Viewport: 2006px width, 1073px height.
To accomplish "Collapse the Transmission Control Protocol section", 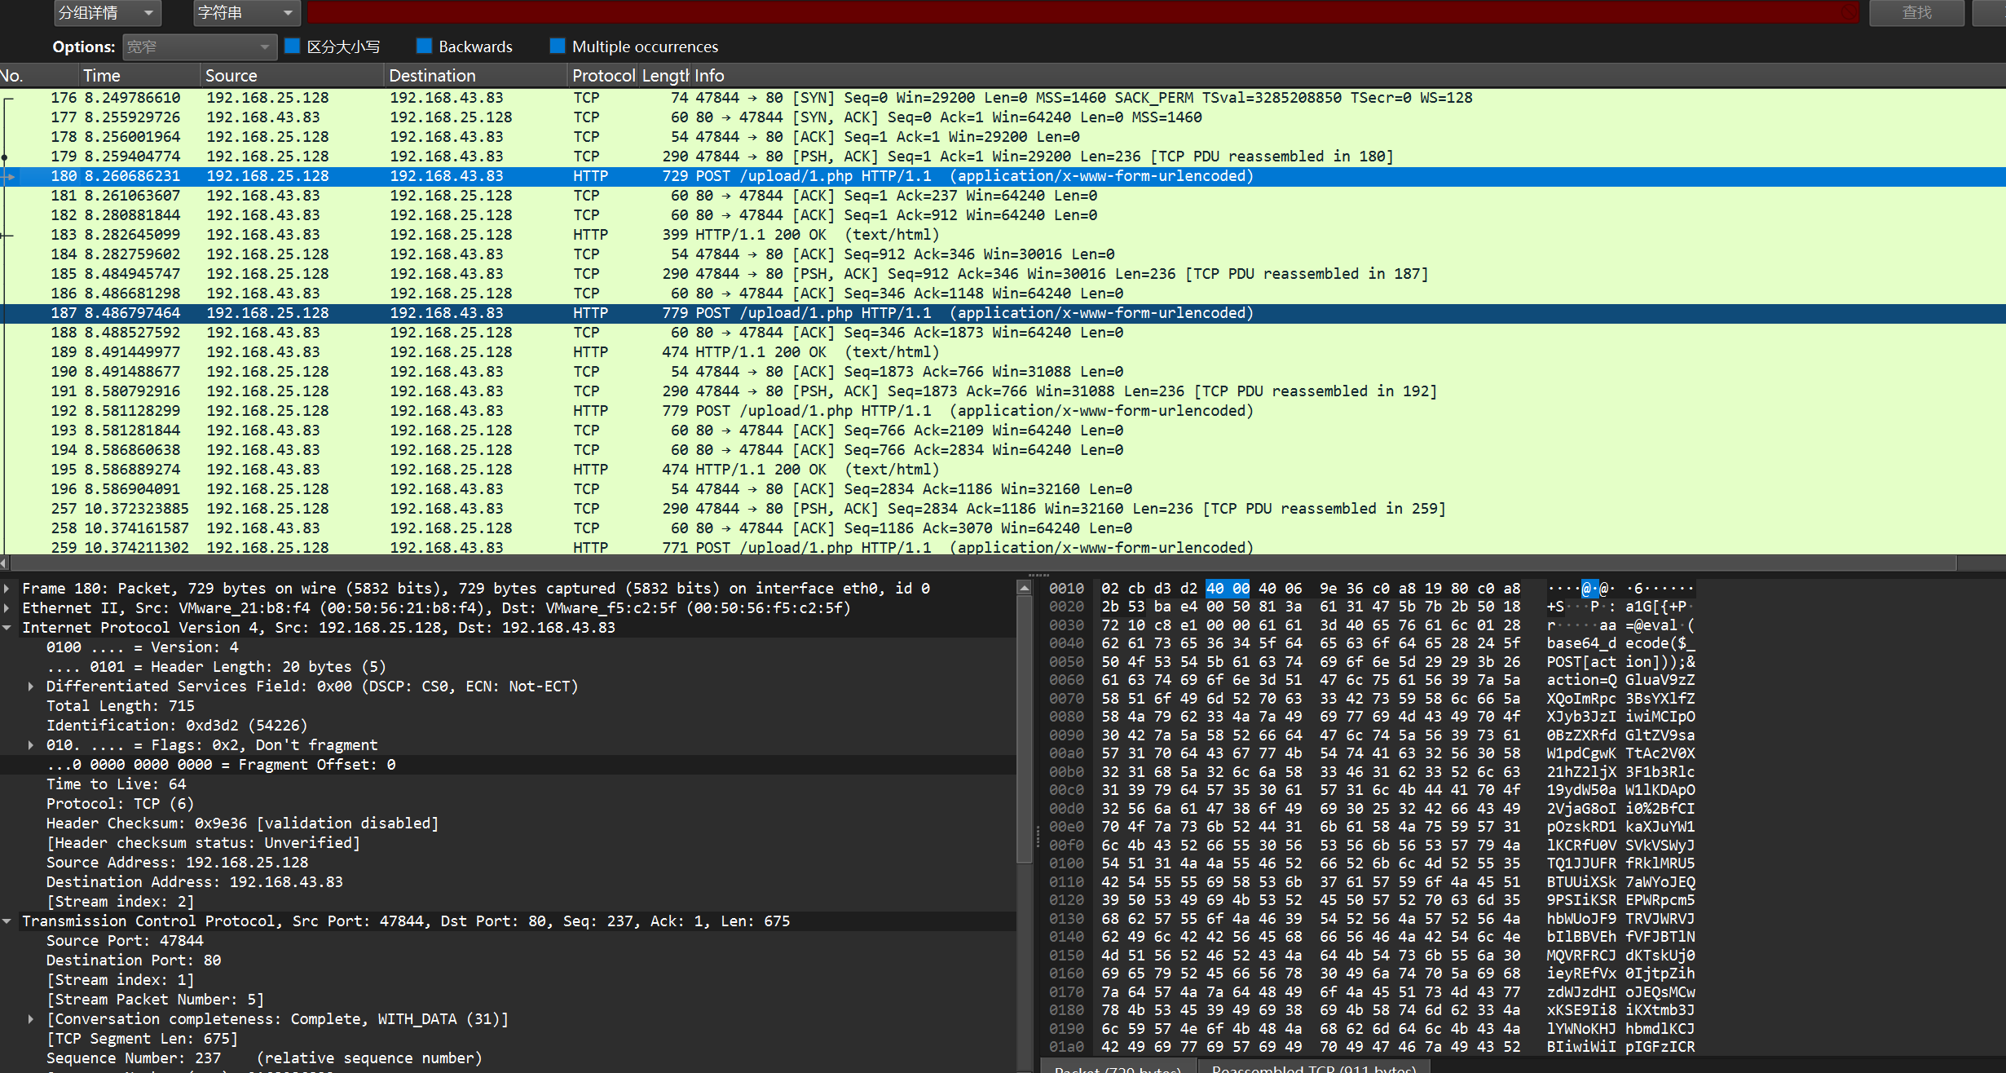I will tap(7, 921).
